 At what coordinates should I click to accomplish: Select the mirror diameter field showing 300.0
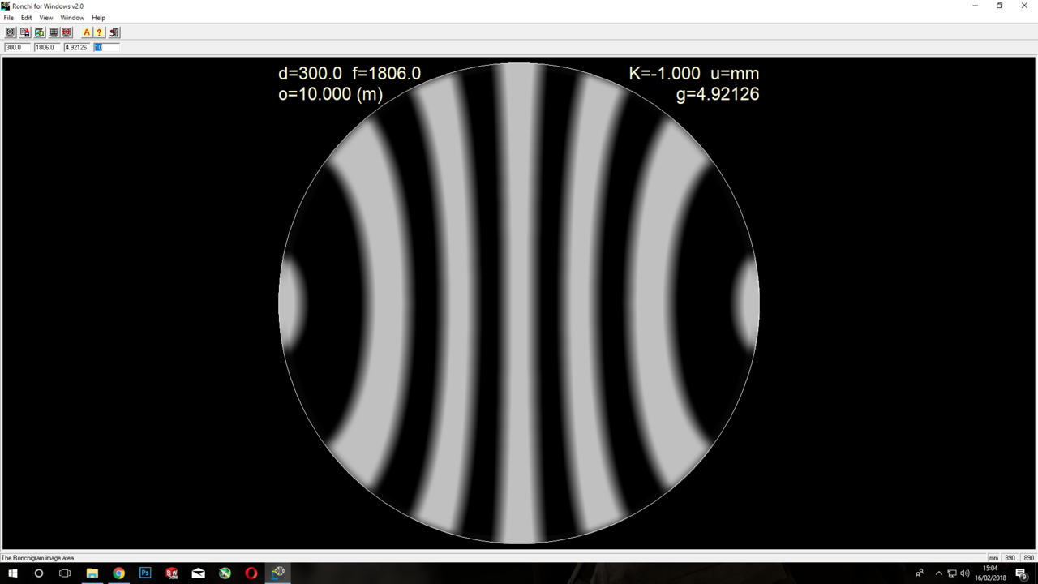(x=16, y=46)
